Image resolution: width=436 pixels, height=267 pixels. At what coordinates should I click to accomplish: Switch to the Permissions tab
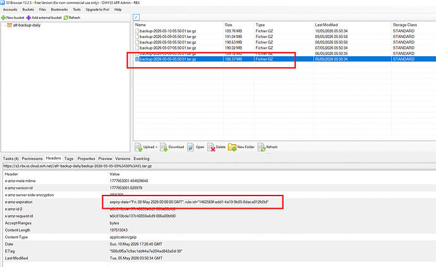(32, 158)
